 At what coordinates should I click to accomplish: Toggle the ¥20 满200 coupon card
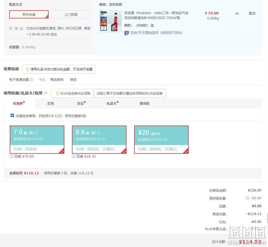(162, 140)
